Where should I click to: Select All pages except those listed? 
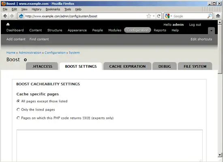18,101
